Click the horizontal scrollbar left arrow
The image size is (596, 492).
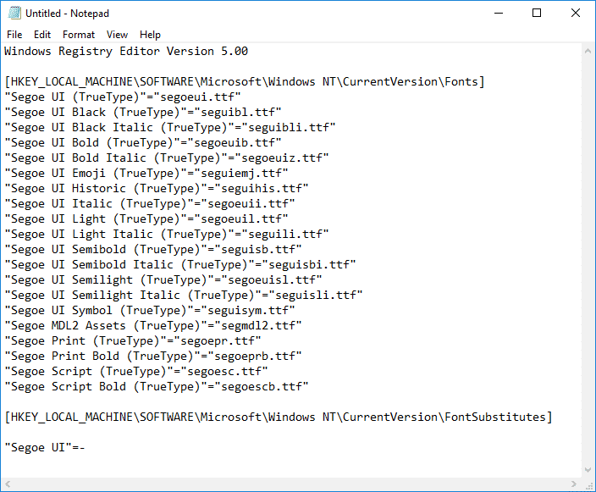[8, 484]
